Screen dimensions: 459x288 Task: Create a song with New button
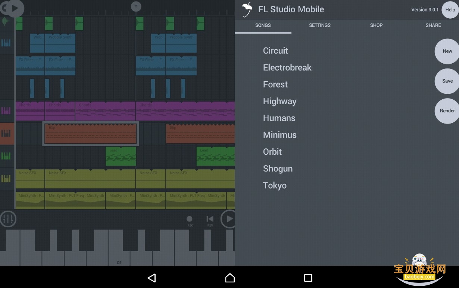coord(447,51)
